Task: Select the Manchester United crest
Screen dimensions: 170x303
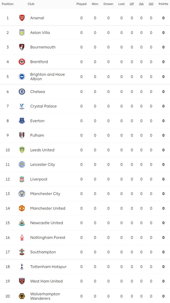Action: click(x=22, y=208)
